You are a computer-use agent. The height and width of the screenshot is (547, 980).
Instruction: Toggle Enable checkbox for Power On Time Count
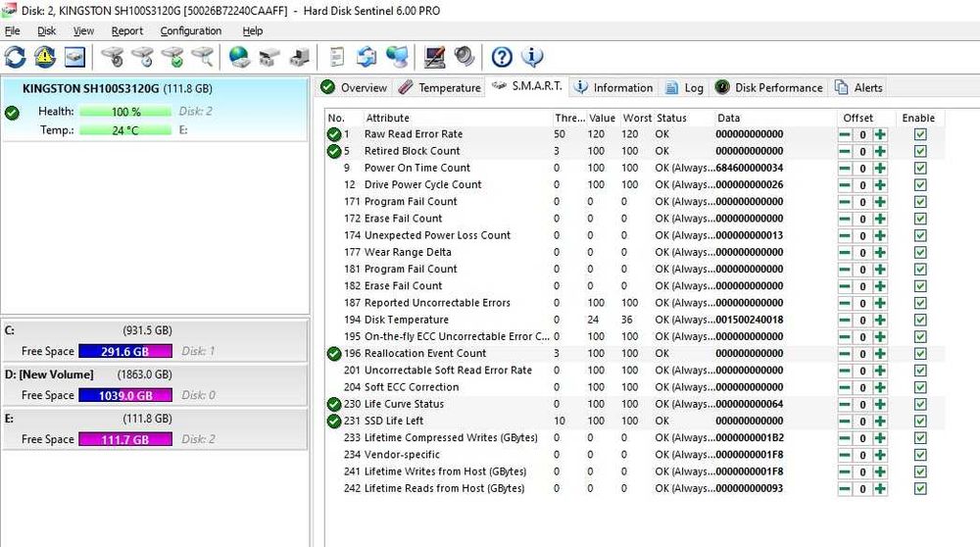click(x=920, y=169)
